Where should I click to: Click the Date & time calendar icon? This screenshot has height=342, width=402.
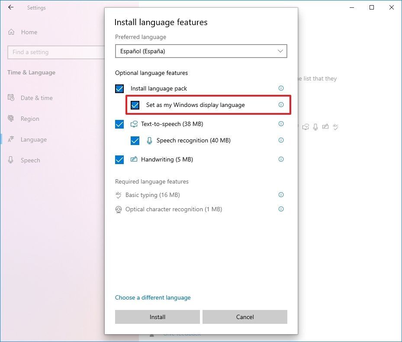tap(10, 98)
